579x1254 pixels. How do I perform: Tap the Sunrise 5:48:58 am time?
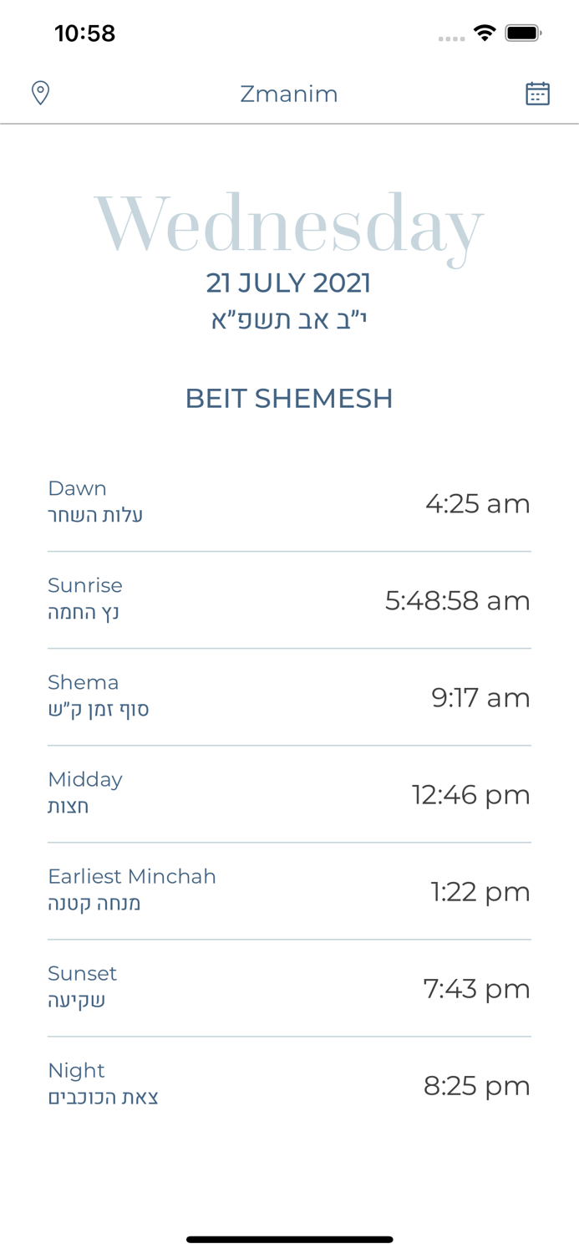(457, 600)
